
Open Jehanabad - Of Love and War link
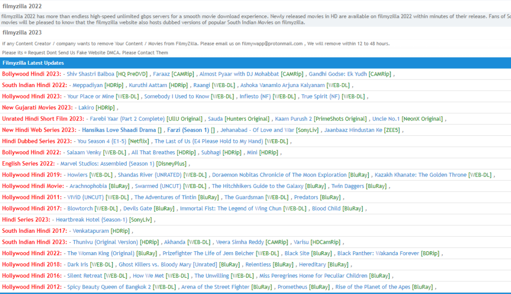point(257,130)
